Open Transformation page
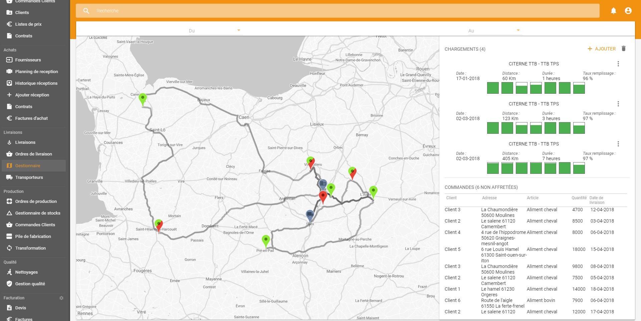Screen dimensions: 641x321 click(x=30, y=248)
